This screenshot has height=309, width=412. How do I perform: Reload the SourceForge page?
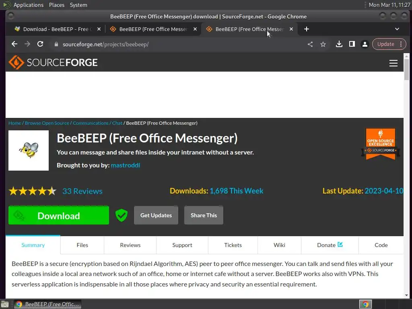pos(40,44)
